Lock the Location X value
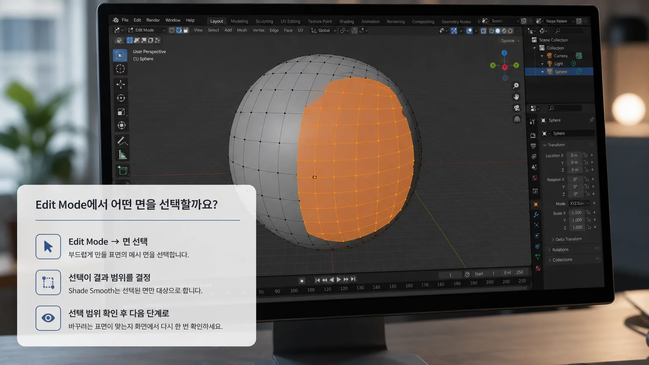 coord(585,155)
